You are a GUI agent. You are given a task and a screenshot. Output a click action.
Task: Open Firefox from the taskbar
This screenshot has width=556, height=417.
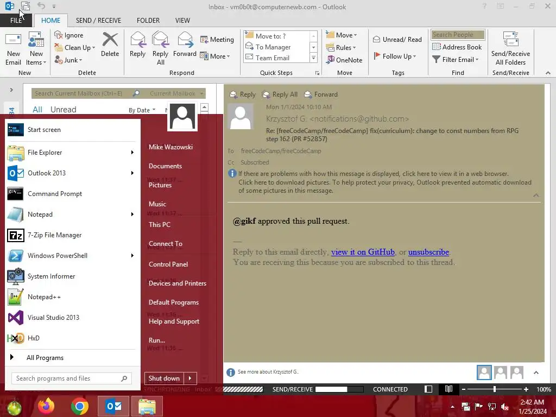point(47,406)
